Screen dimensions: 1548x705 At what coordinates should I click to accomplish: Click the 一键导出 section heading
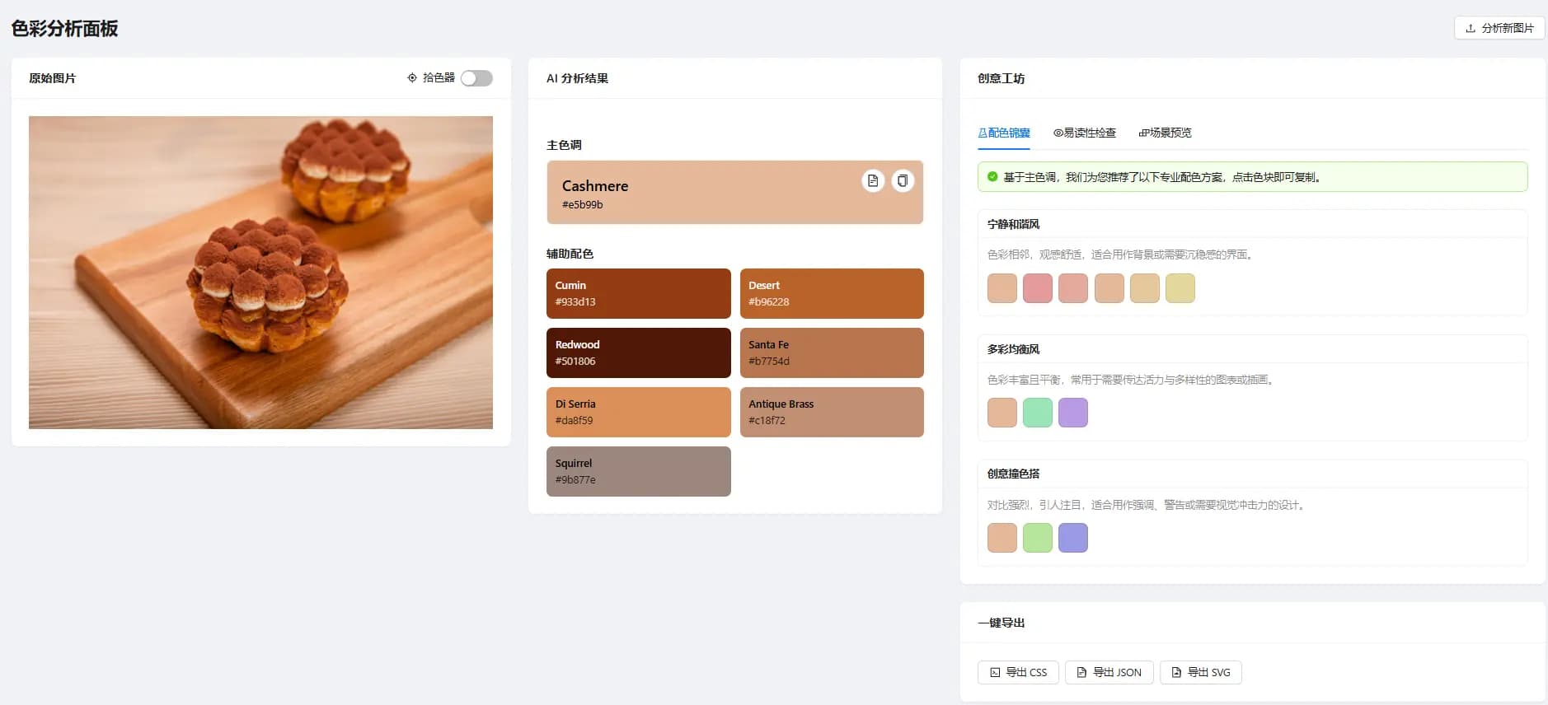click(1001, 623)
